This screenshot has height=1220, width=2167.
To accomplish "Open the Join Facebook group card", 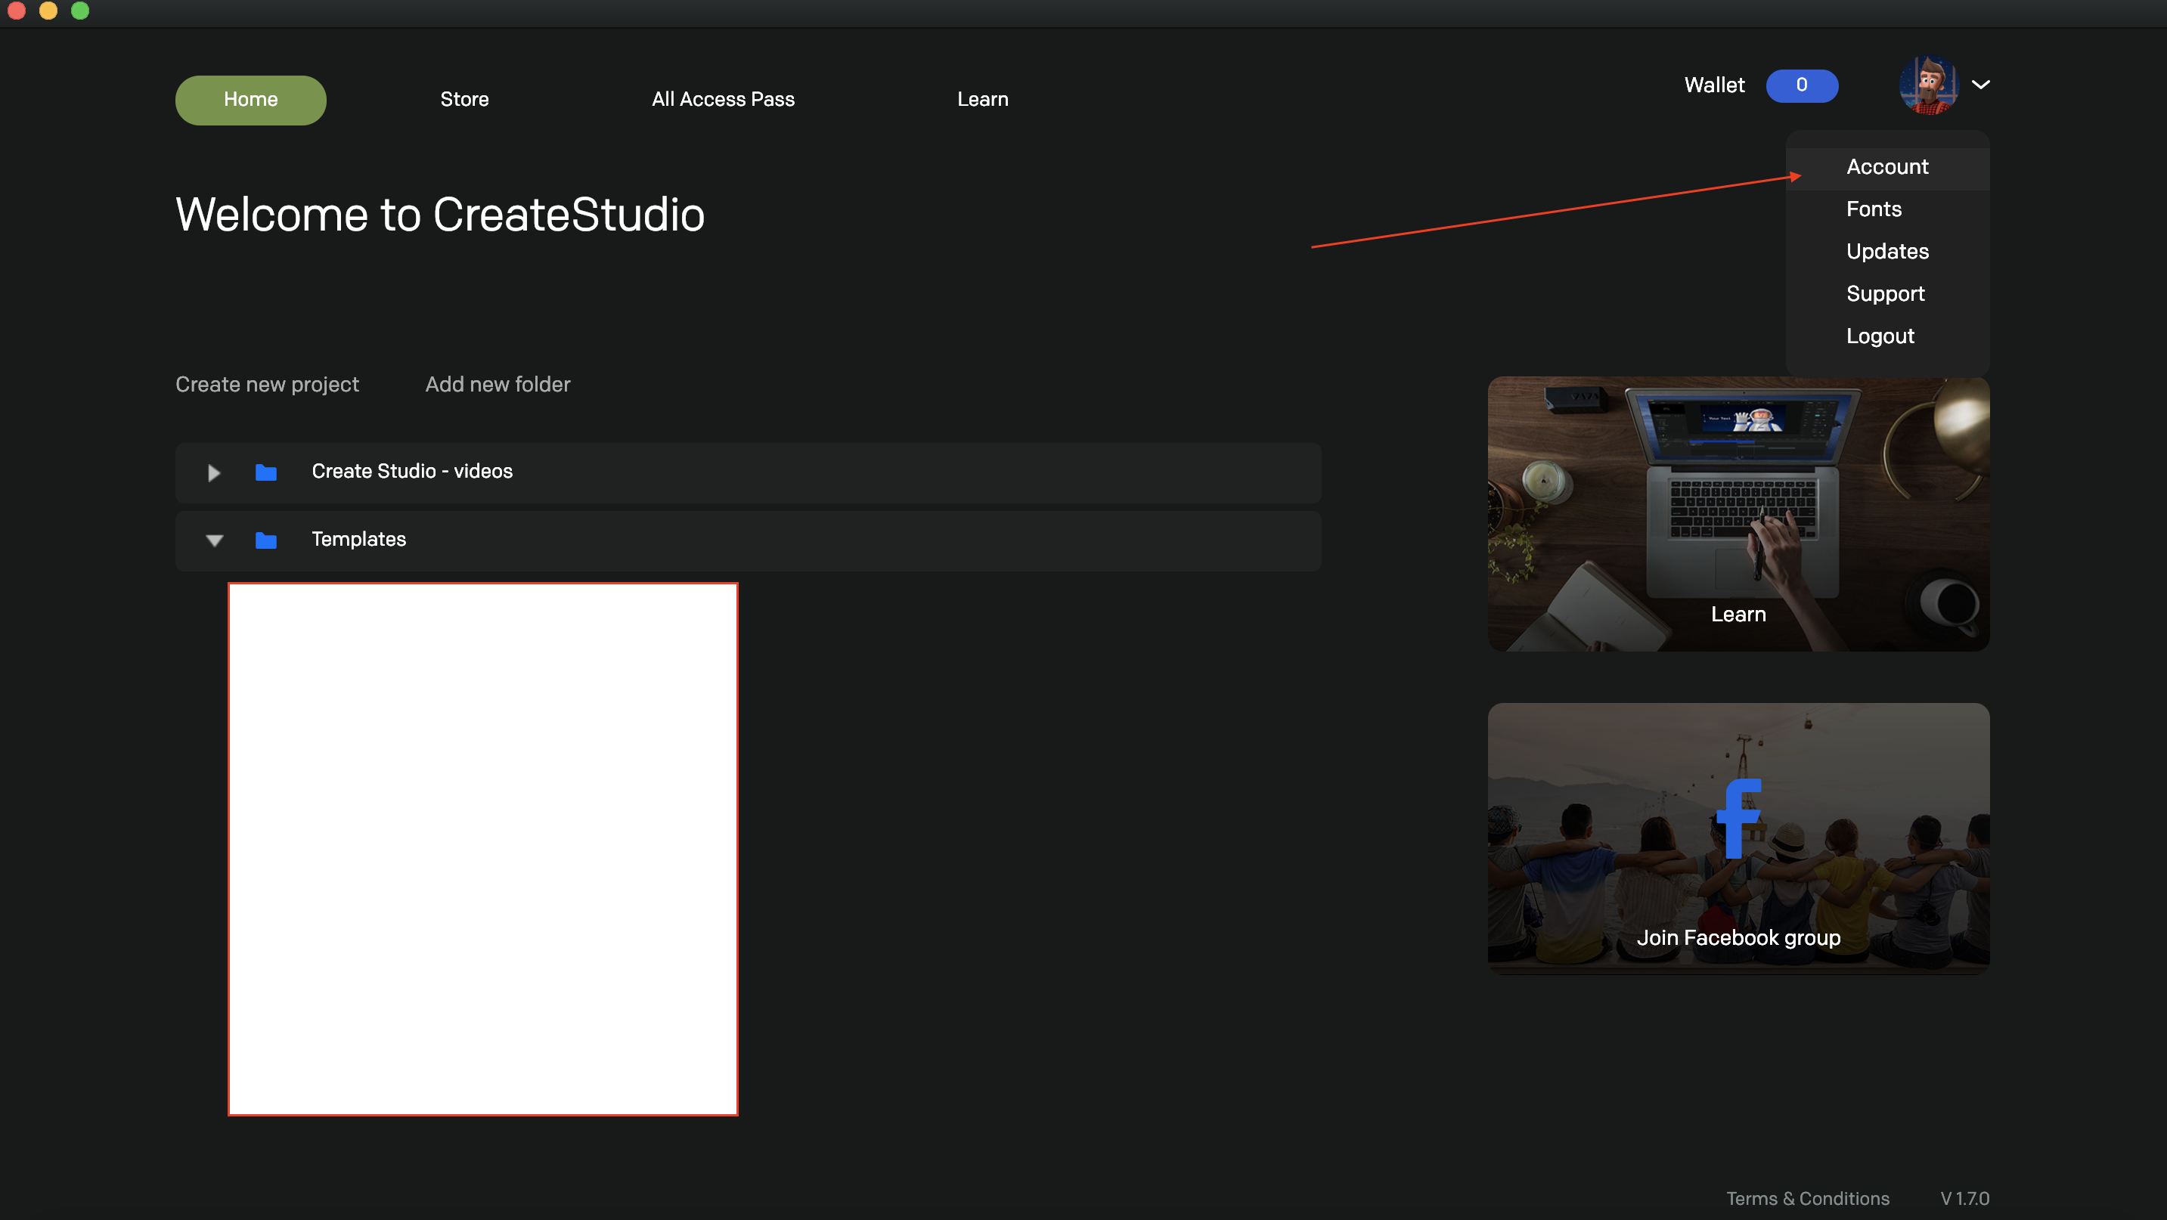I will point(1738,838).
